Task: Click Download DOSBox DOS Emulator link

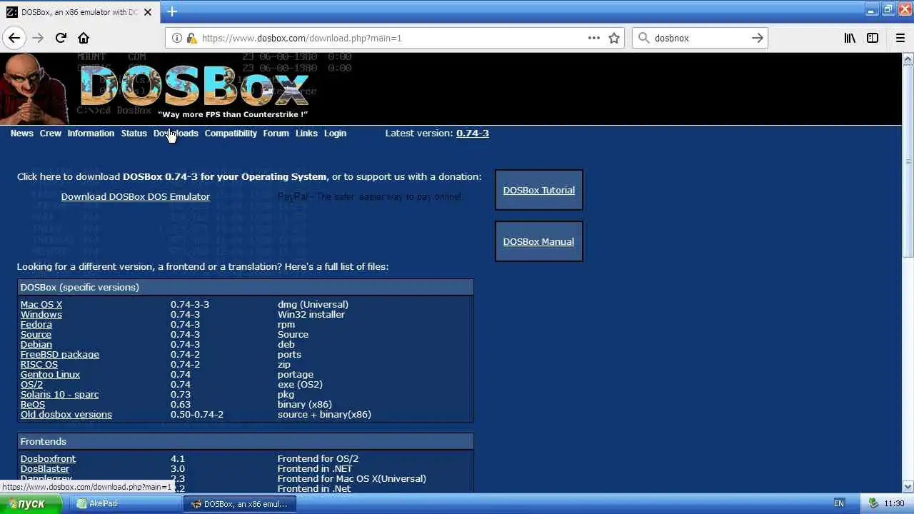Action: pyautogui.click(x=136, y=196)
